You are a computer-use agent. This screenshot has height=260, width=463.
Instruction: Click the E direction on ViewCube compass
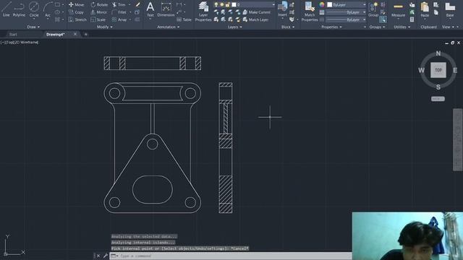point(455,70)
